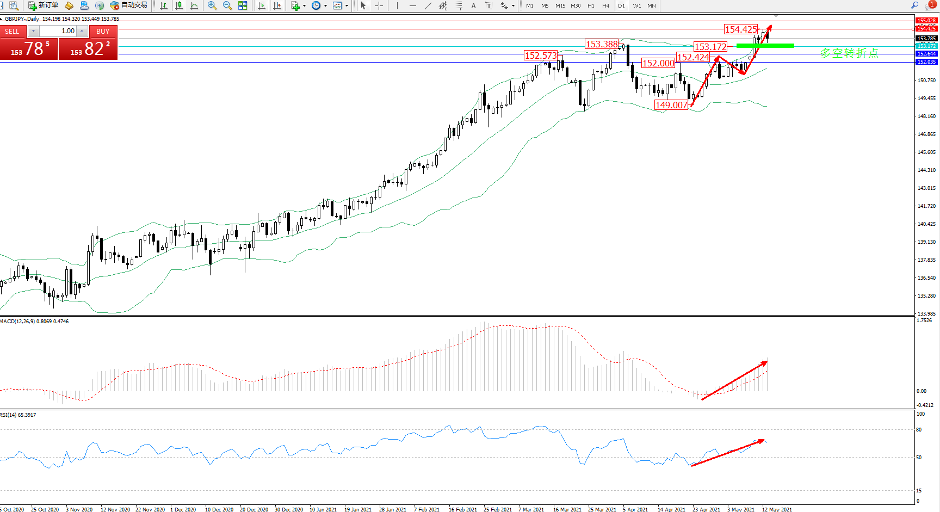Viewport: 940px width, 512px height.
Task: Pick the trendline drawing tool
Action: click(428, 5)
